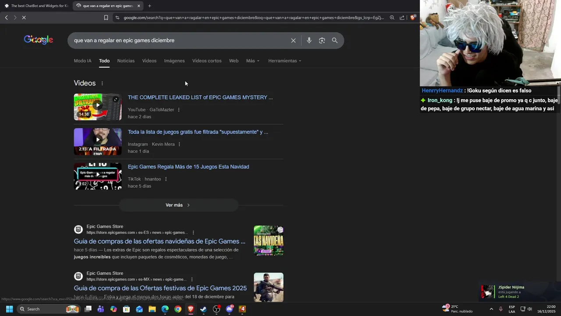
Task: Open File Explorer from the taskbar
Action: [152, 309]
